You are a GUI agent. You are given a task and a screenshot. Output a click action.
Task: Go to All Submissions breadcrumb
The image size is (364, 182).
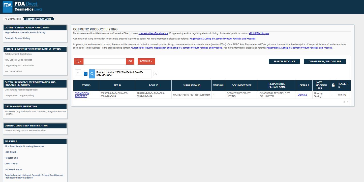(13, 19)
